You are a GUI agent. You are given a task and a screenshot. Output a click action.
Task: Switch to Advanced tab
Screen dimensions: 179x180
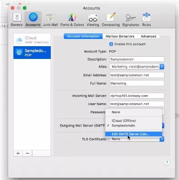pos(148,36)
